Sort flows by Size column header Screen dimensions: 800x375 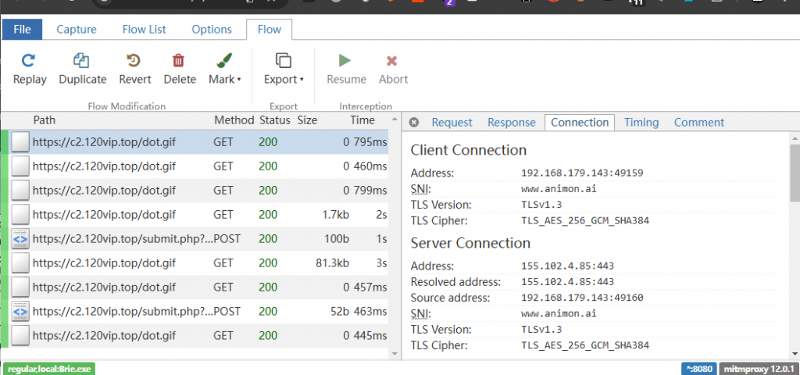coord(307,120)
